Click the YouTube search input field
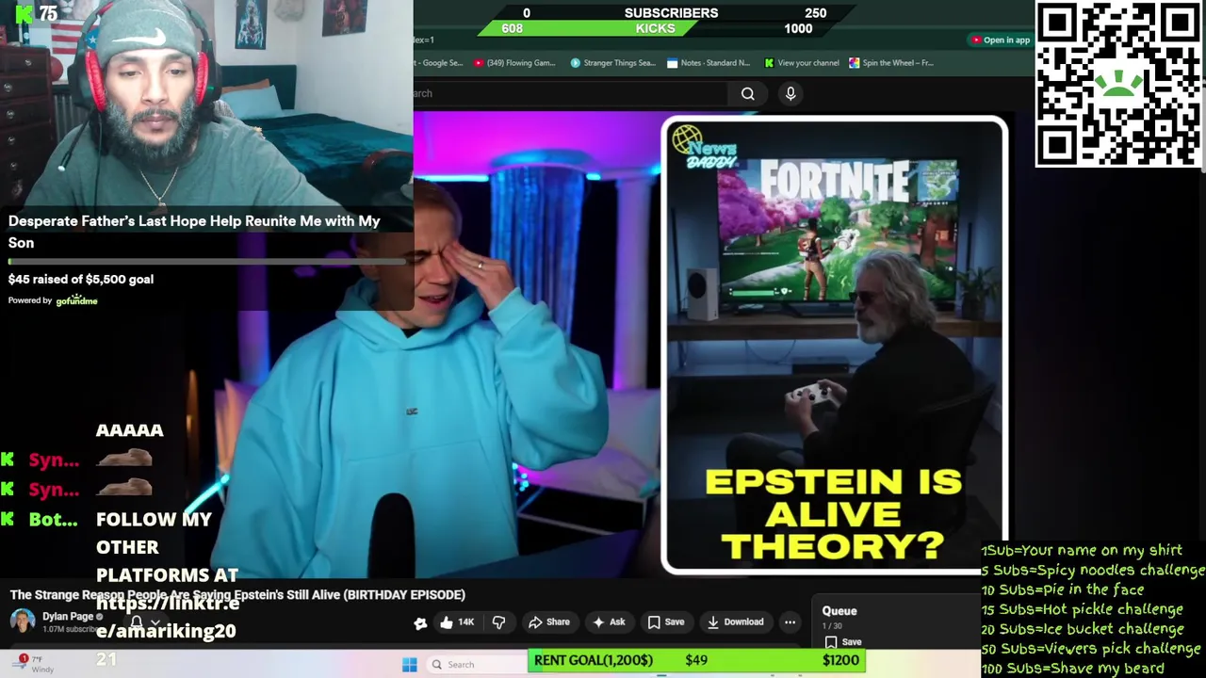The height and width of the screenshot is (678, 1206). [x=569, y=93]
